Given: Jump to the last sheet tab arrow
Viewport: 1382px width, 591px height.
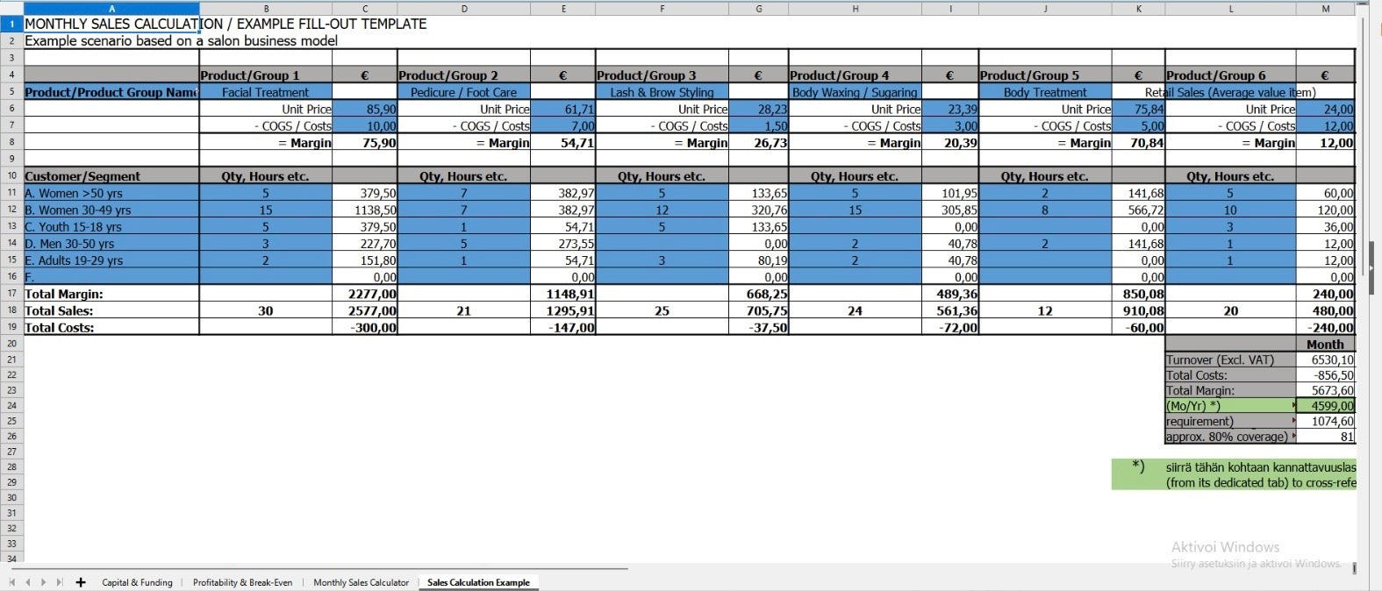Looking at the screenshot, I should click(x=59, y=582).
